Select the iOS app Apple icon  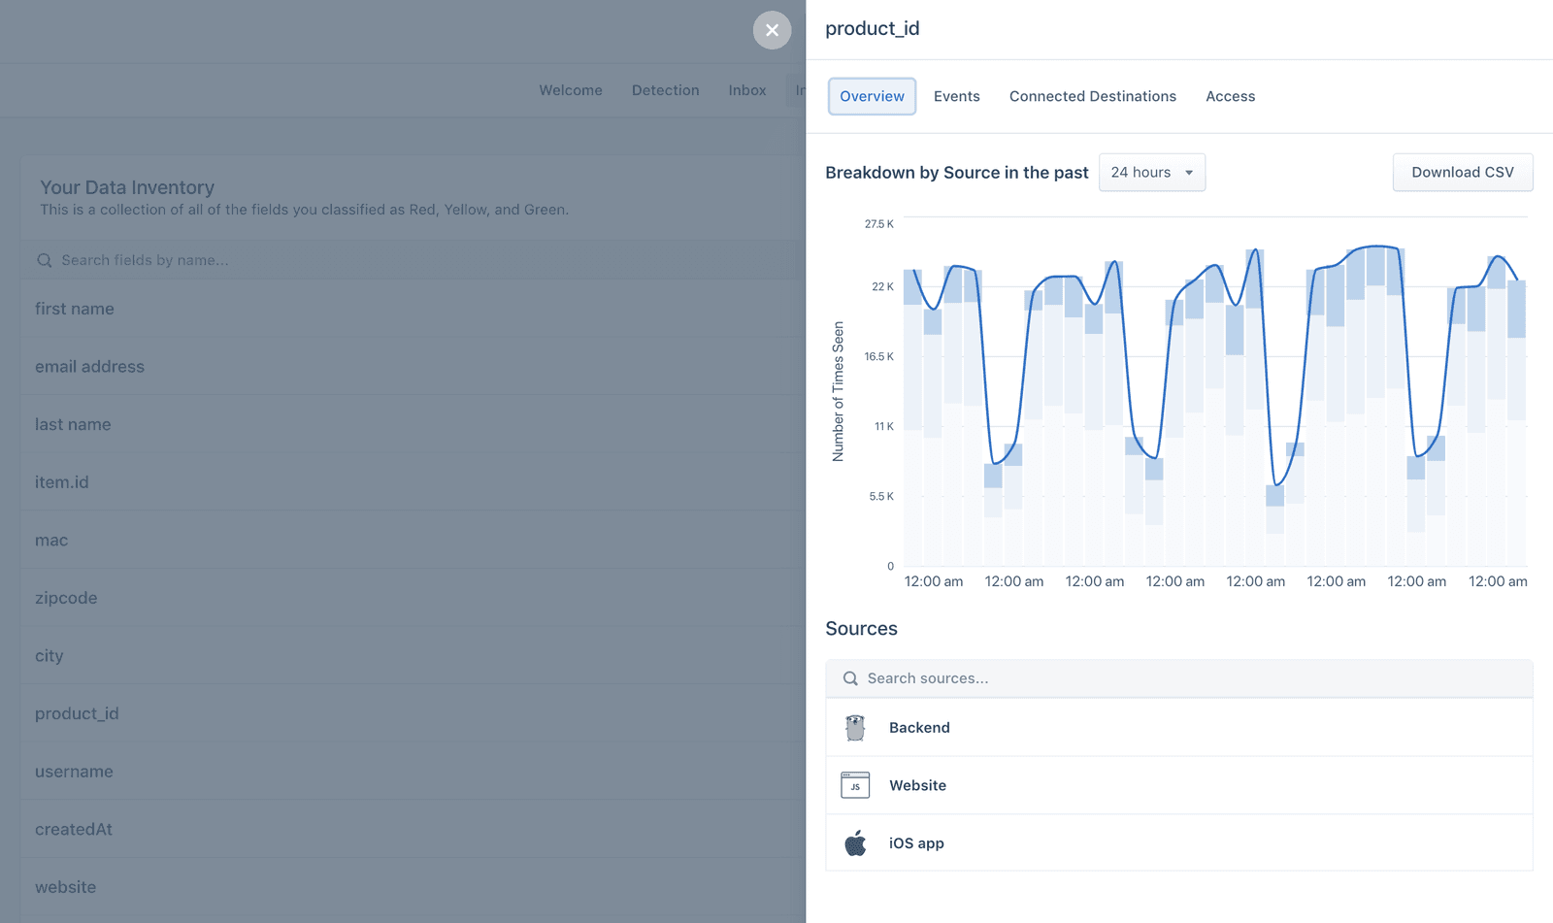pyautogui.click(x=855, y=842)
